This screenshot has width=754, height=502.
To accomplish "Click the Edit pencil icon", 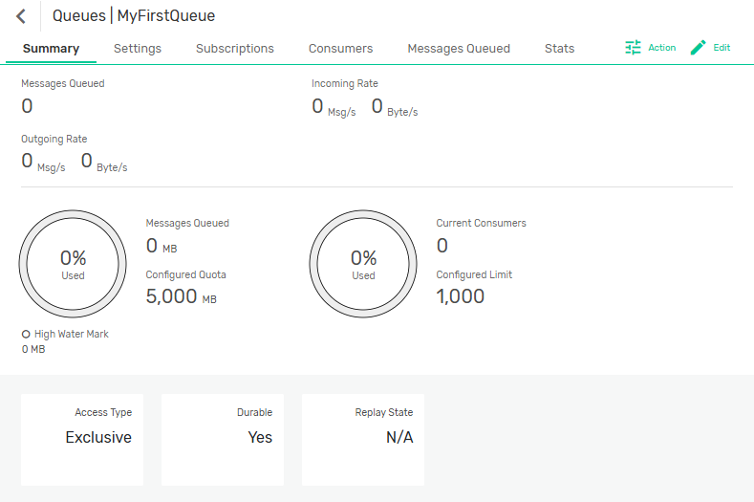I will 698,48.
